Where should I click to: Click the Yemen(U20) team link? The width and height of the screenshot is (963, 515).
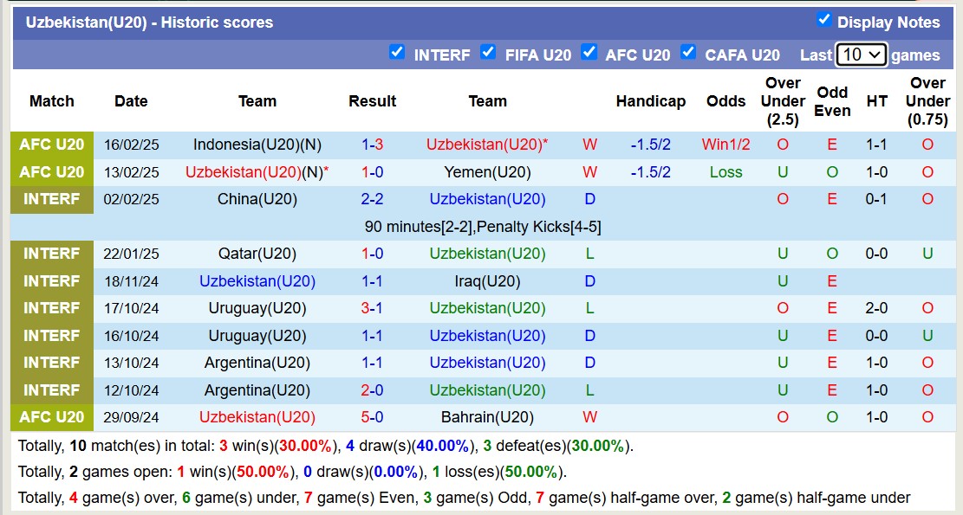pyautogui.click(x=487, y=171)
